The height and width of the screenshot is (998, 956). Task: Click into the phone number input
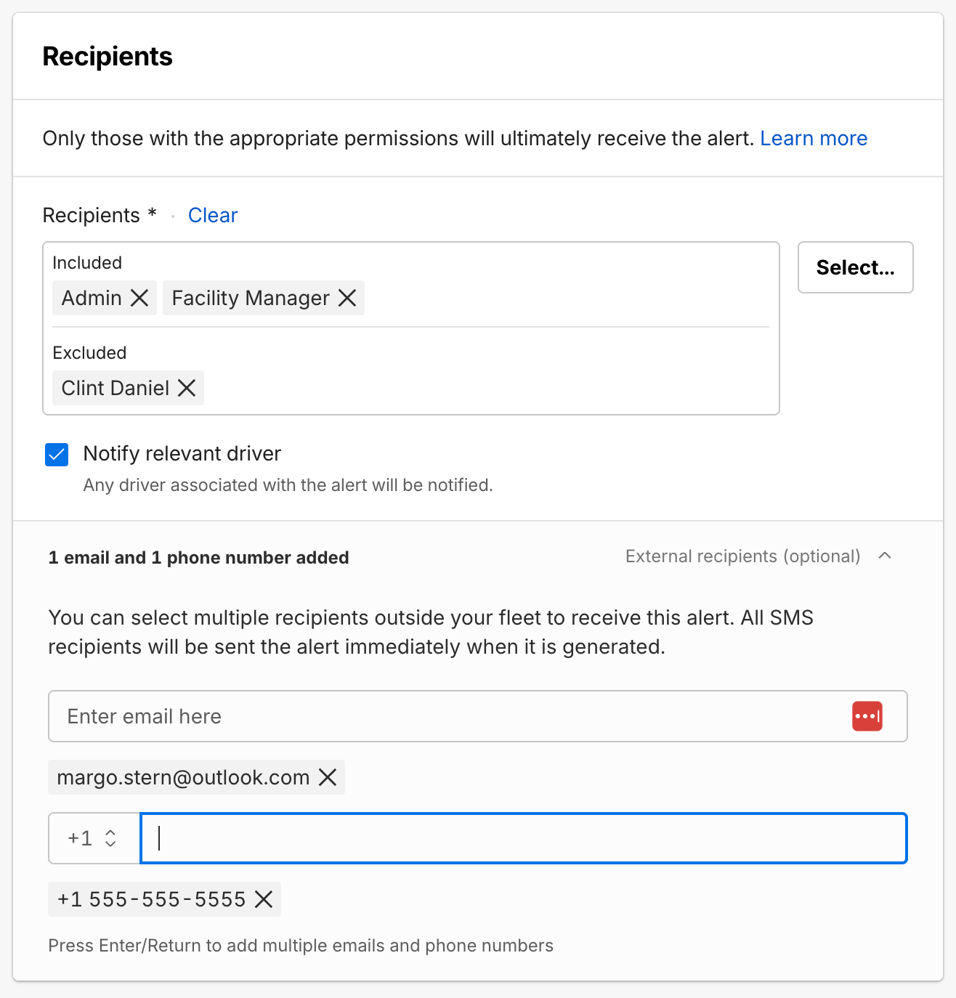[523, 838]
